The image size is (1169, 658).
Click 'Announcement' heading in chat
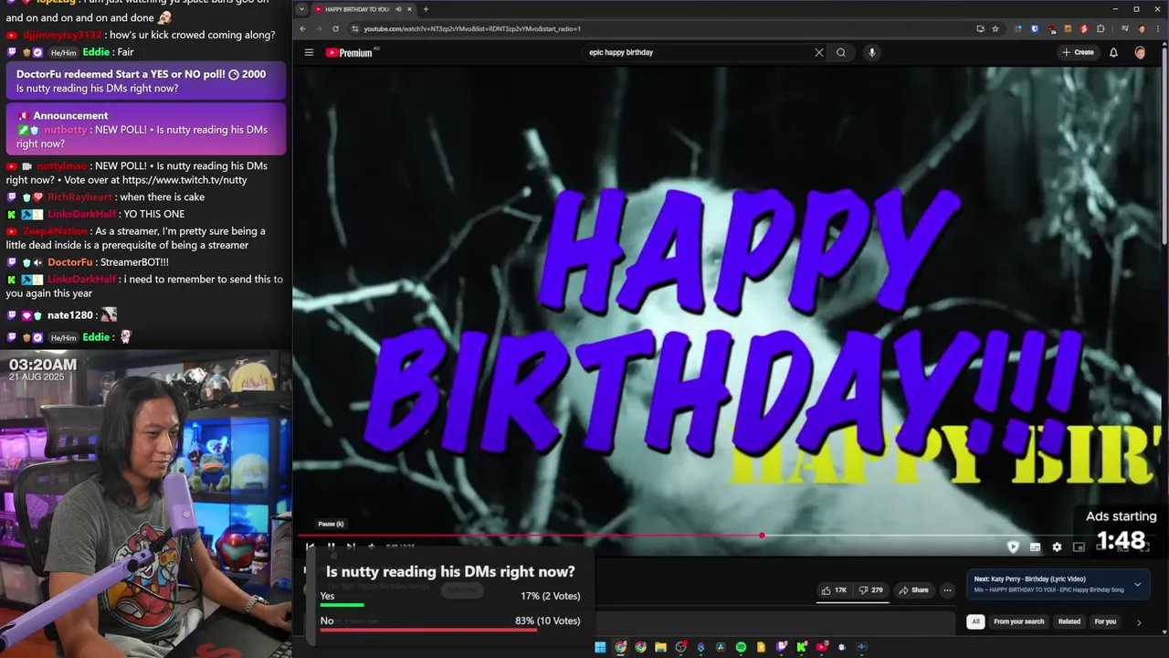70,116
